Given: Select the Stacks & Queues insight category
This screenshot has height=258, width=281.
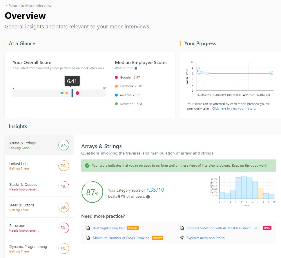Looking at the screenshot, I should tap(39, 186).
